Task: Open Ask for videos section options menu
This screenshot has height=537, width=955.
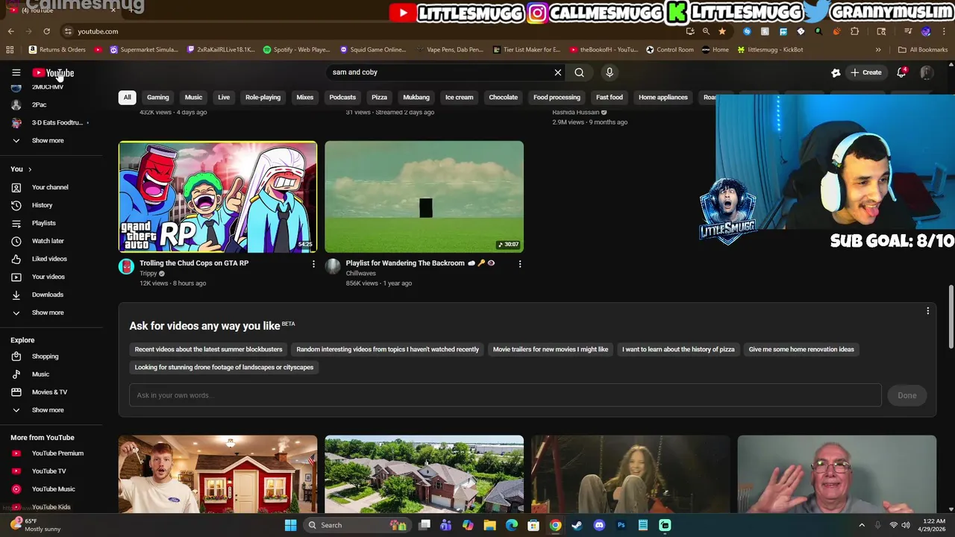Action: pyautogui.click(x=928, y=311)
